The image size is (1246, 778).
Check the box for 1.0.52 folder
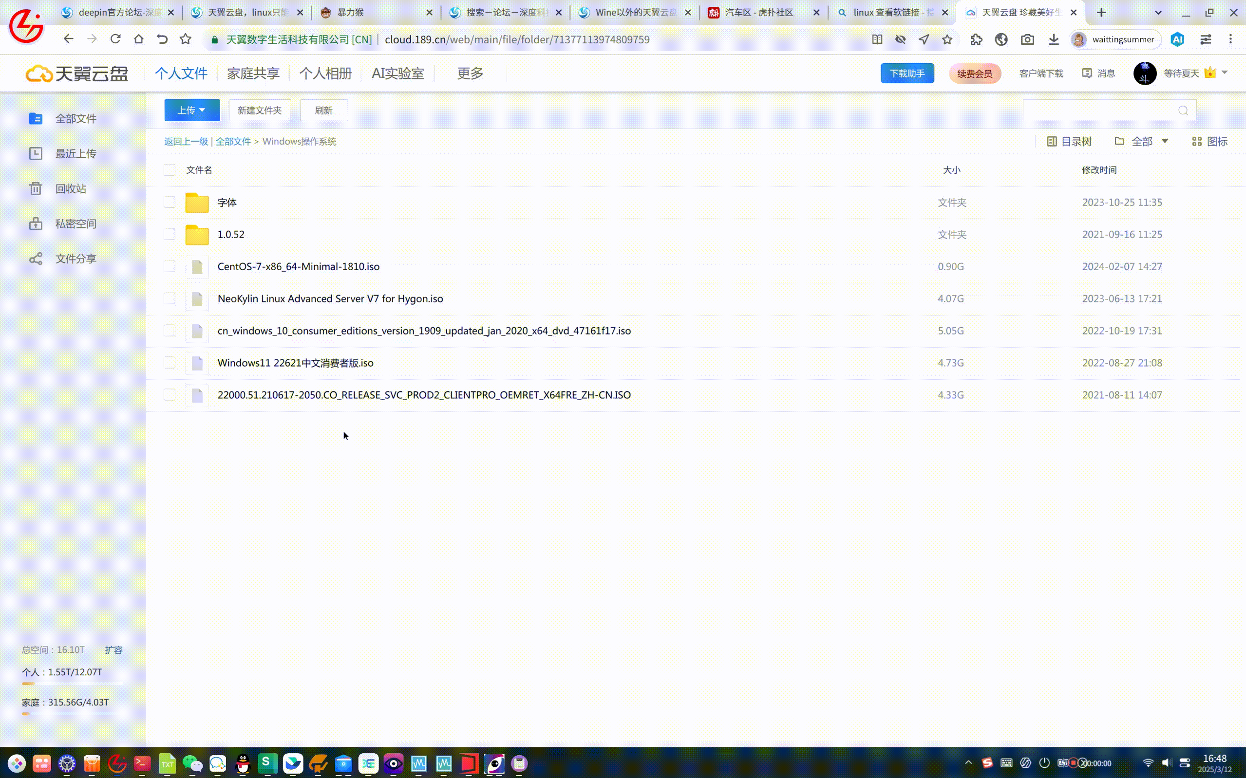pyautogui.click(x=170, y=234)
